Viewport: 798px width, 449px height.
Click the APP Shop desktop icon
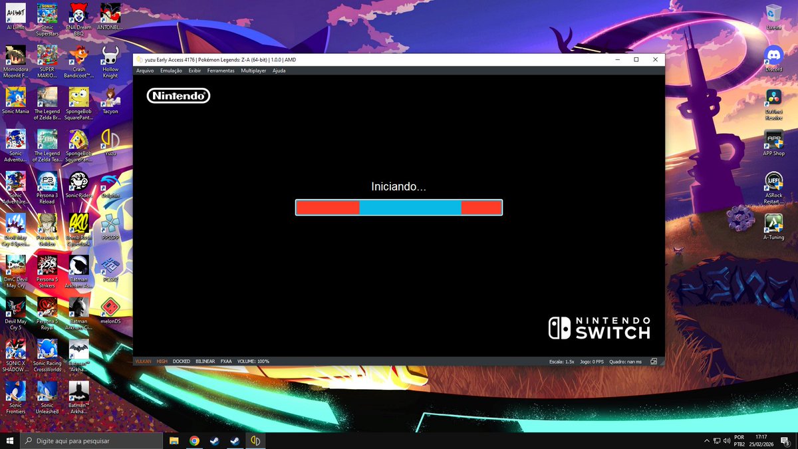(x=773, y=143)
